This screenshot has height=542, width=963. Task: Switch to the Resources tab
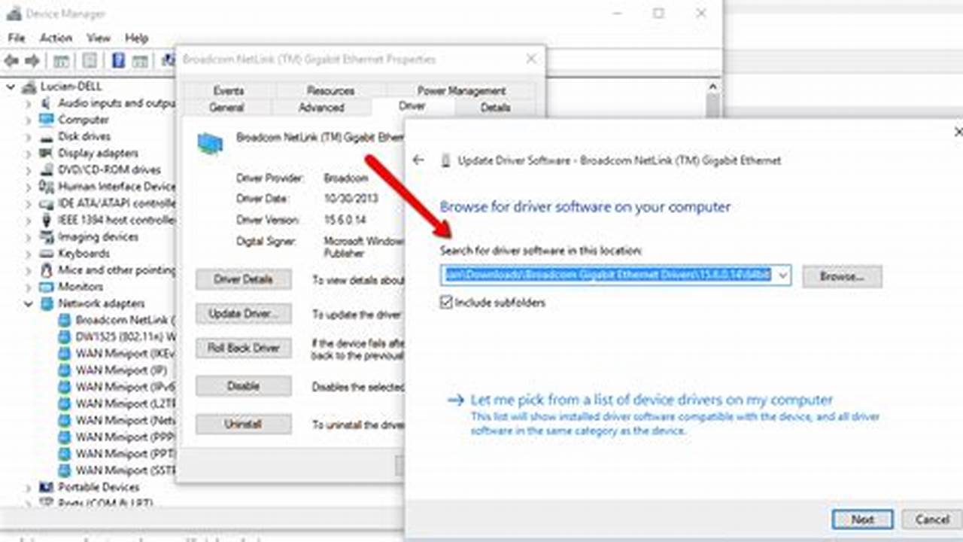[x=331, y=90]
